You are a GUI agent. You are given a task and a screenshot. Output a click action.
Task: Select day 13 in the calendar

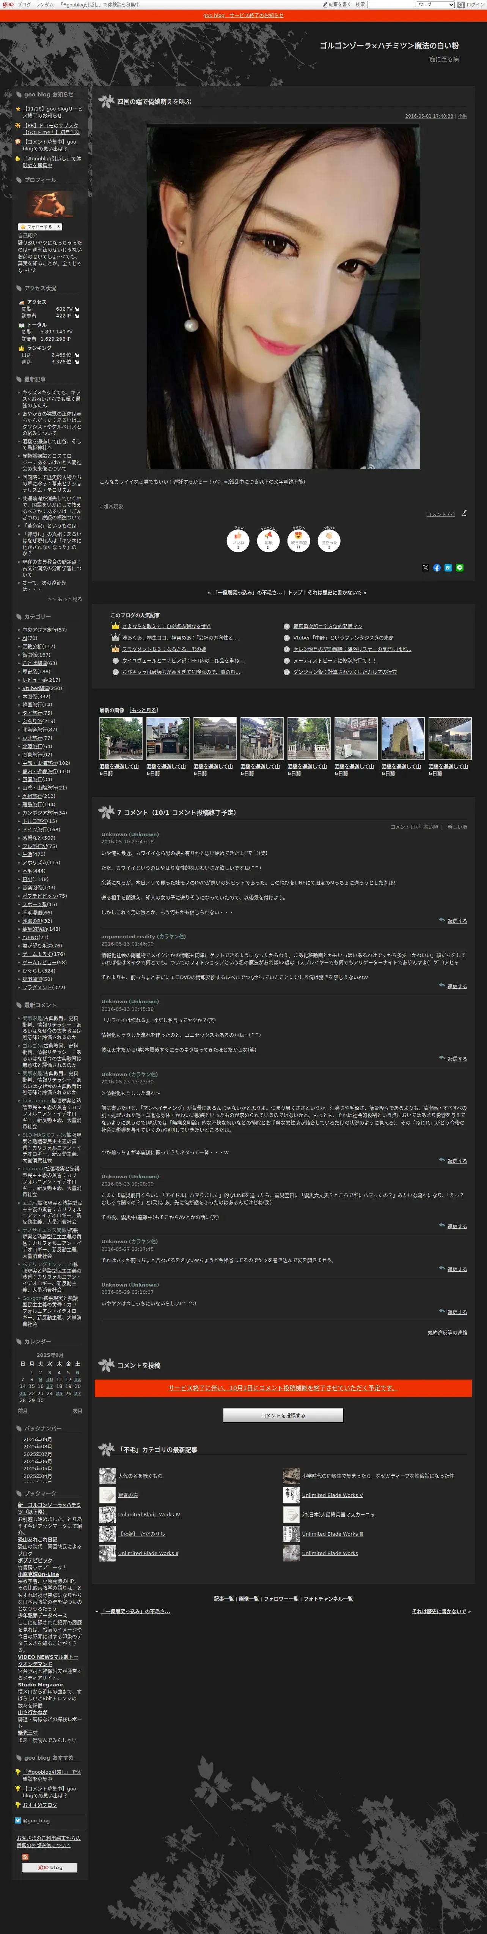77,1379
